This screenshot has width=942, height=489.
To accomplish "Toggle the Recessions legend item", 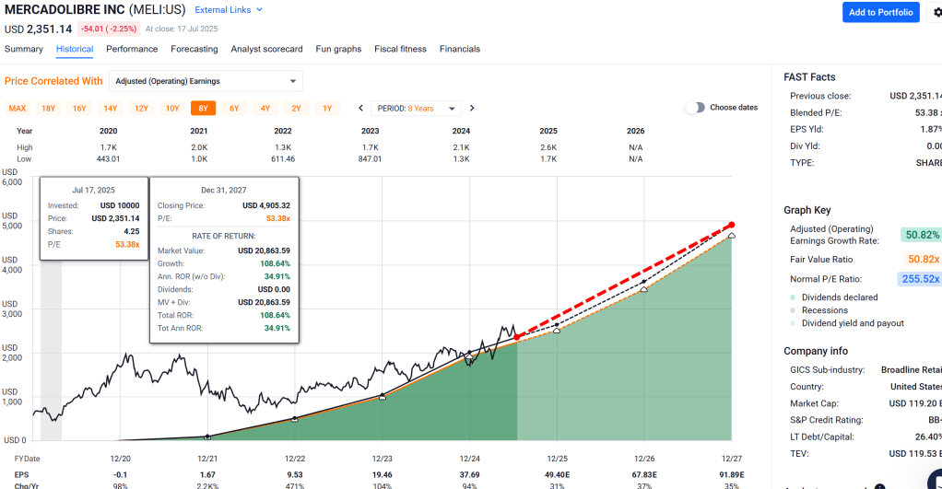I will coord(827,310).
